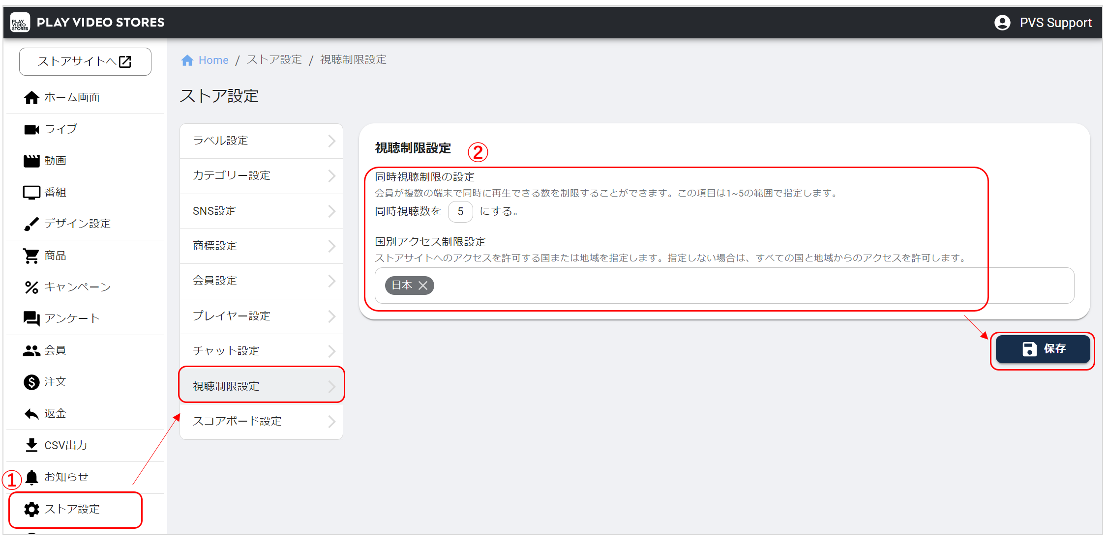Click the 商品 shopping cart icon
1108x544 pixels.
(x=31, y=256)
